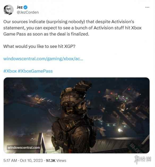View the 97.3K Views count
This screenshot has height=167, width=155.
(x=56, y=160)
